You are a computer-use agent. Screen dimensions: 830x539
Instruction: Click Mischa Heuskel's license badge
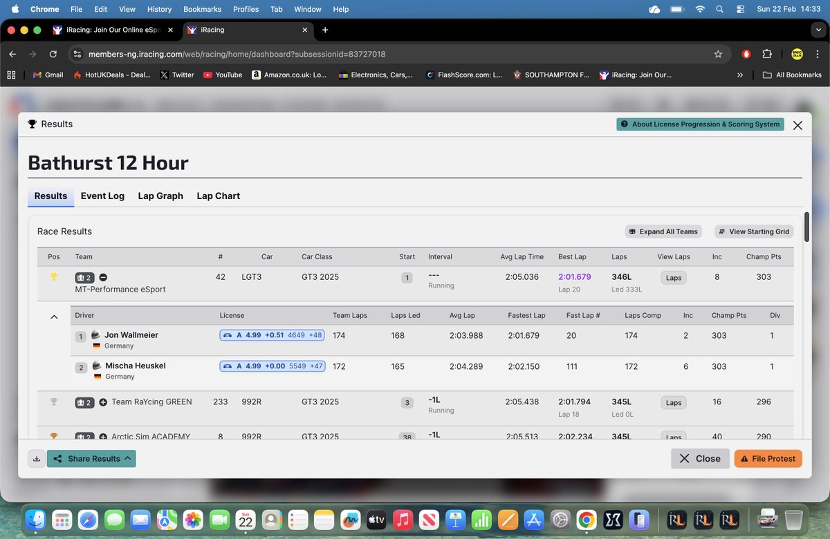[273, 366]
